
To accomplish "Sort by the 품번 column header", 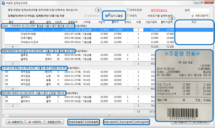I will point(11,22).
